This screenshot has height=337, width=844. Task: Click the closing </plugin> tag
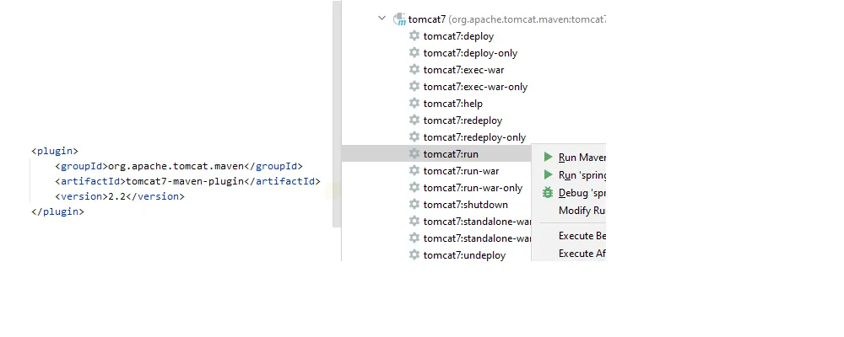click(x=57, y=211)
